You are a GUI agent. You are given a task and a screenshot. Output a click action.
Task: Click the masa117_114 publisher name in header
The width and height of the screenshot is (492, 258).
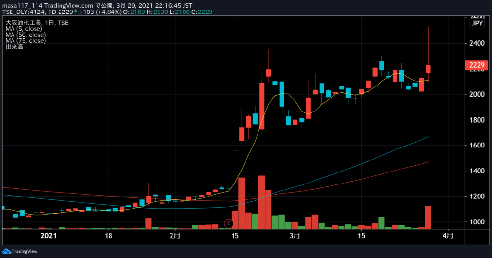coord(22,6)
